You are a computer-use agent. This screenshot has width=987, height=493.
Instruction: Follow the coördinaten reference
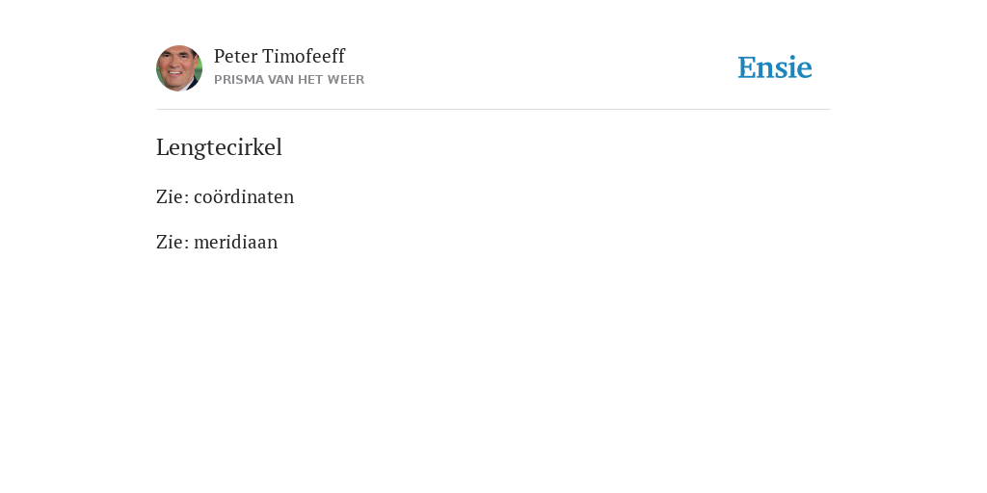click(244, 196)
